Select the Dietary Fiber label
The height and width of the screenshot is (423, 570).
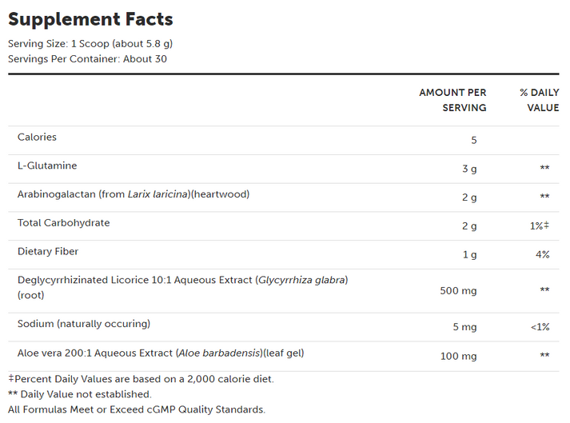click(x=48, y=251)
